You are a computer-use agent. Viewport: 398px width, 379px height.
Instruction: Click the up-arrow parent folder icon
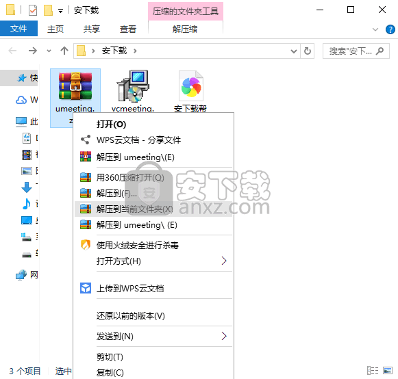coord(64,51)
